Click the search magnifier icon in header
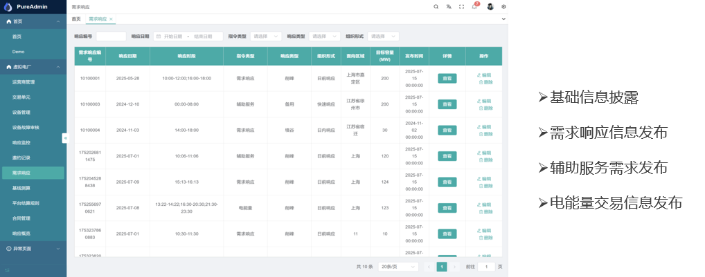The height and width of the screenshot is (277, 705). tap(436, 6)
